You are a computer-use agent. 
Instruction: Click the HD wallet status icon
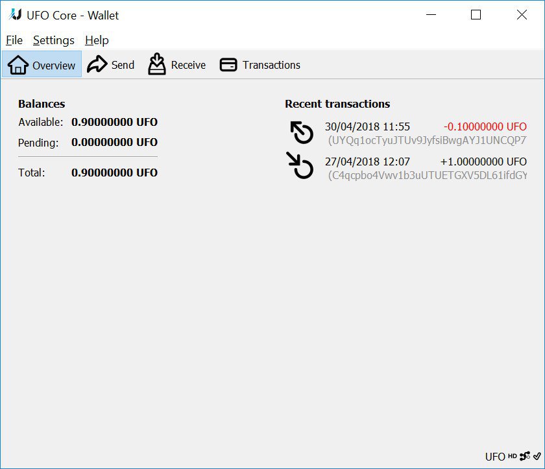pos(513,456)
